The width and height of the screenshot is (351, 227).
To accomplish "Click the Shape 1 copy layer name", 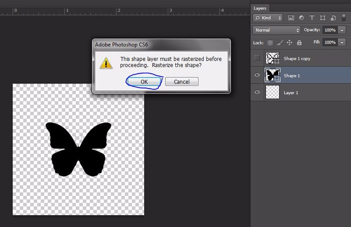I will 297,59.
